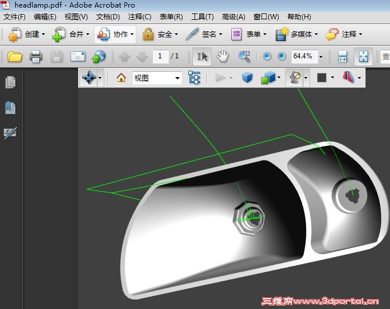Select the Marquee Zoom magnifier tool

click(x=244, y=57)
